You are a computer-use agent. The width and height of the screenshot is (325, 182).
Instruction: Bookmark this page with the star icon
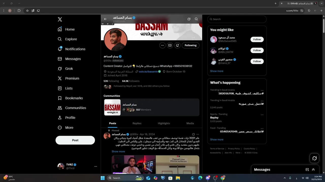pyautogui.click(x=27, y=11)
